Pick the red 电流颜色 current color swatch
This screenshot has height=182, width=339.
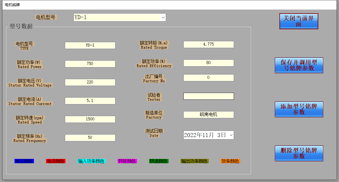pos(56,161)
